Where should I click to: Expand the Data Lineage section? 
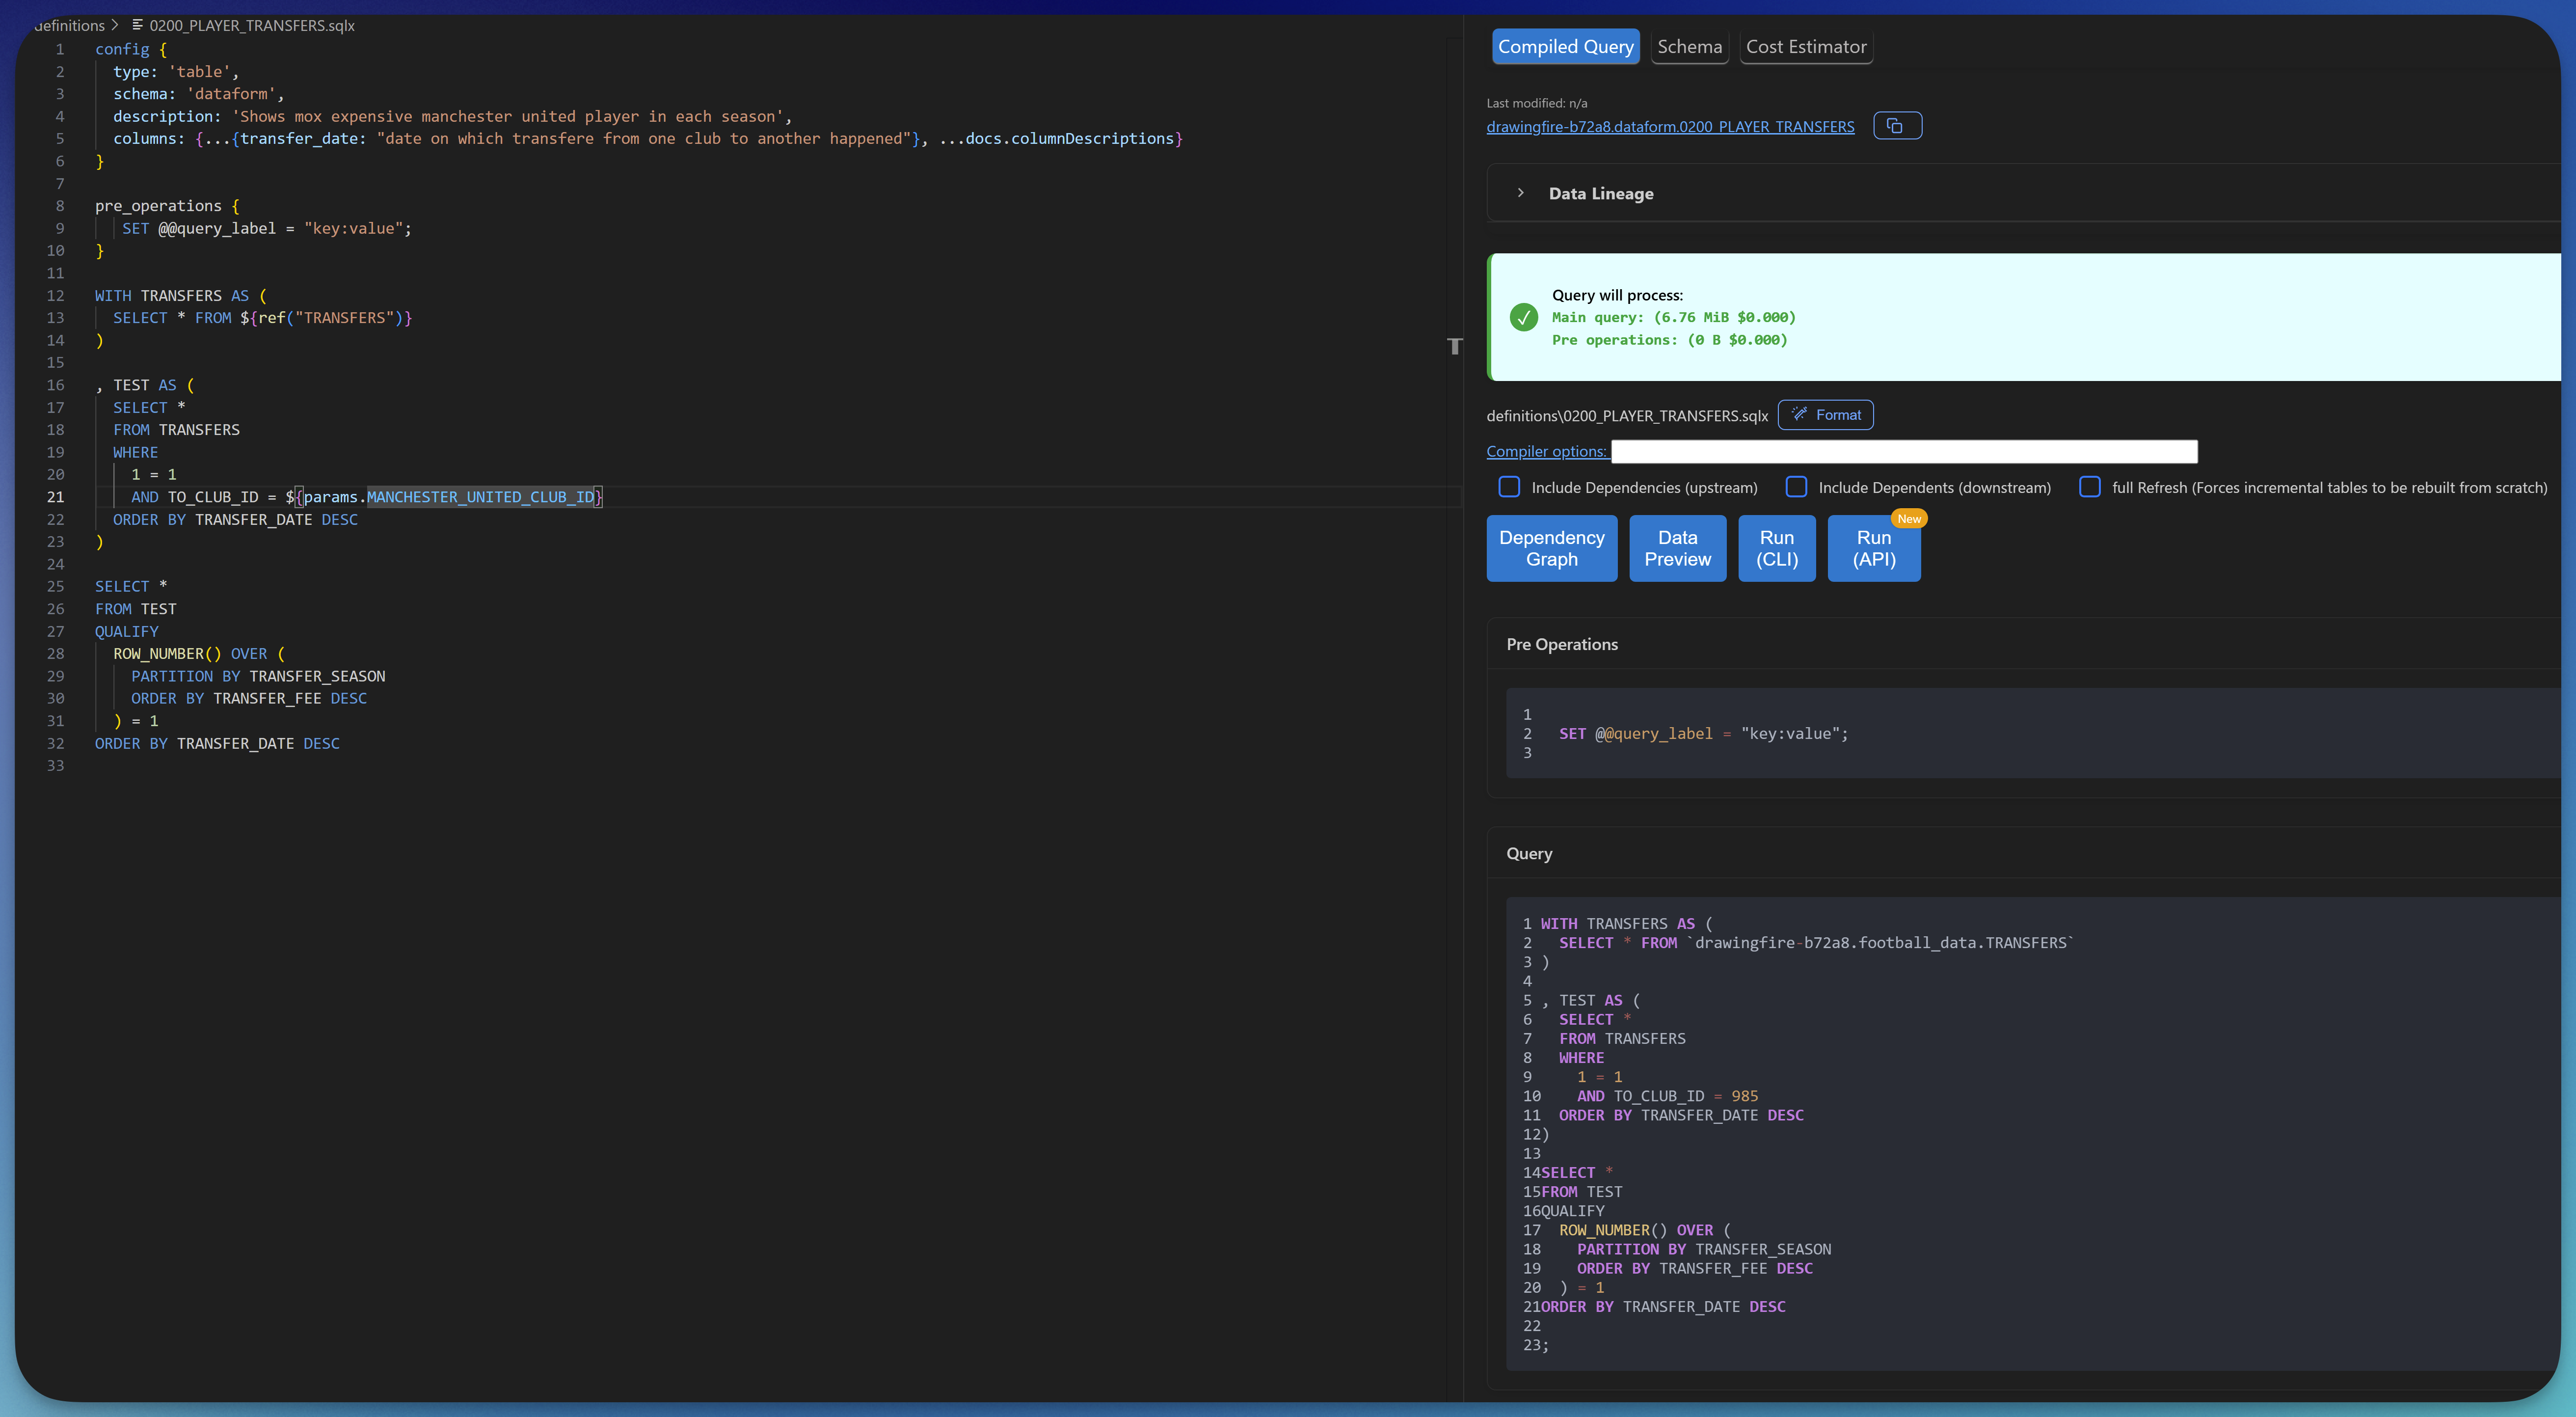pos(1521,193)
